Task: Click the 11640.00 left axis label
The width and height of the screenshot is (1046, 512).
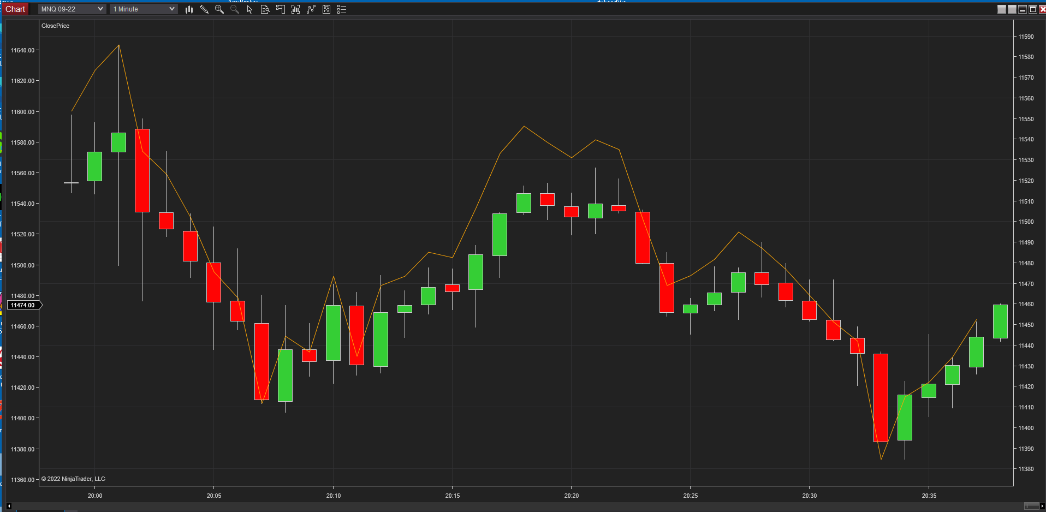Action: [x=22, y=50]
